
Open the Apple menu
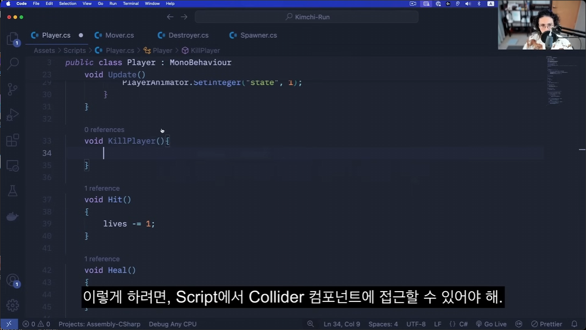click(8, 3)
